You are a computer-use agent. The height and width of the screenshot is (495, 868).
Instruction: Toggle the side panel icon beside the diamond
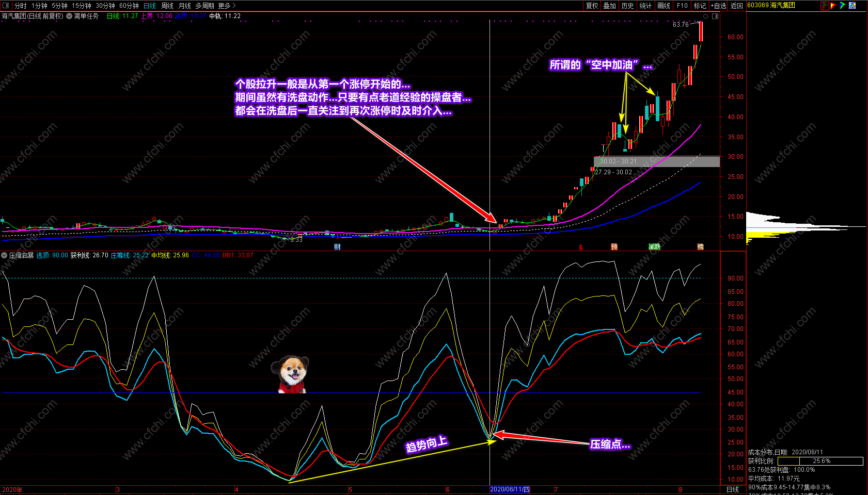coord(715,16)
